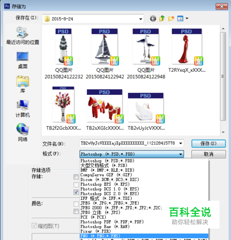The height and width of the screenshot is (240, 231).
Task: Open Computer (计算机) in the sidebar
Action: click(x=23, y=109)
